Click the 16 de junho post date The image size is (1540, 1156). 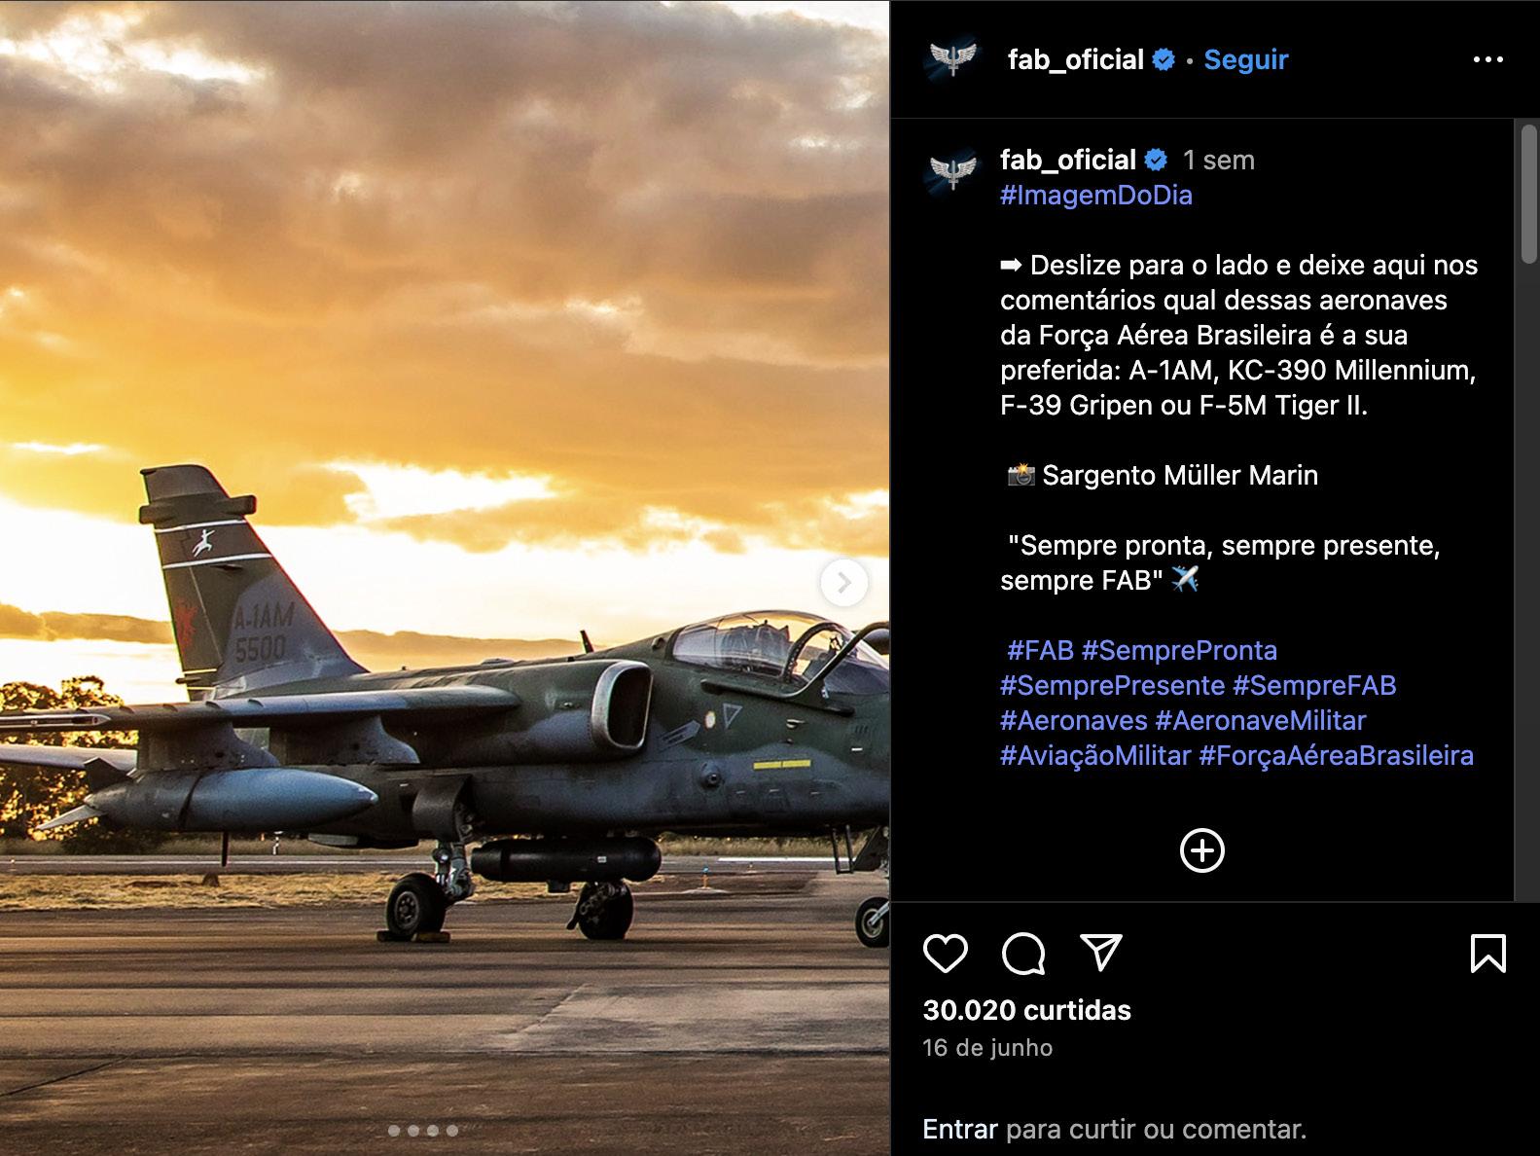987,1048
